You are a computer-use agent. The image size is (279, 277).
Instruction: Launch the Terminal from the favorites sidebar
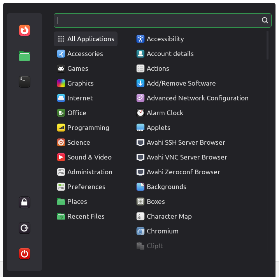tap(25, 82)
